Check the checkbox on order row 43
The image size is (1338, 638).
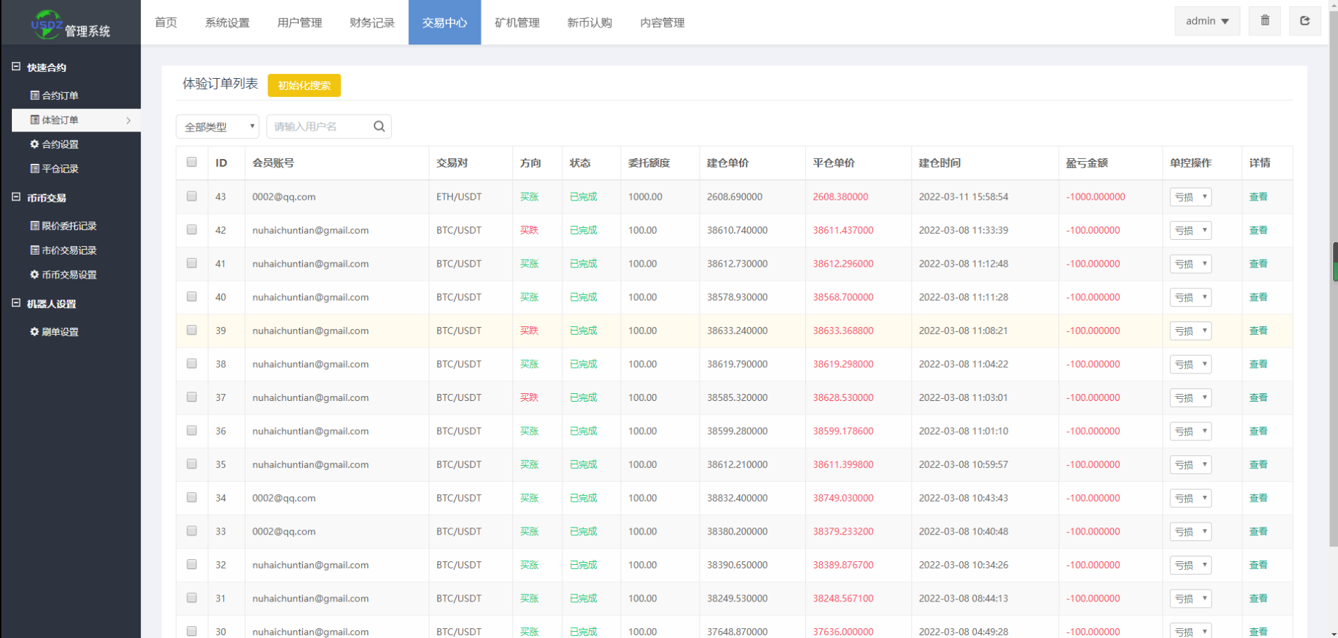coord(191,196)
